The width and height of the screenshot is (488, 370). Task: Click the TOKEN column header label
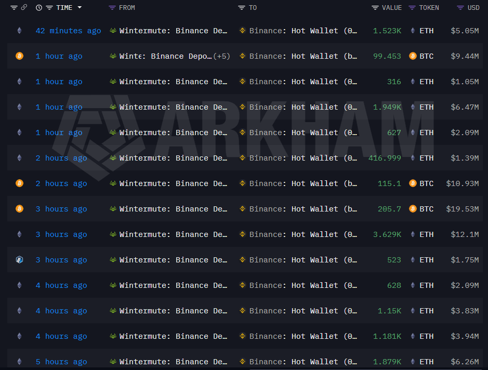click(429, 8)
